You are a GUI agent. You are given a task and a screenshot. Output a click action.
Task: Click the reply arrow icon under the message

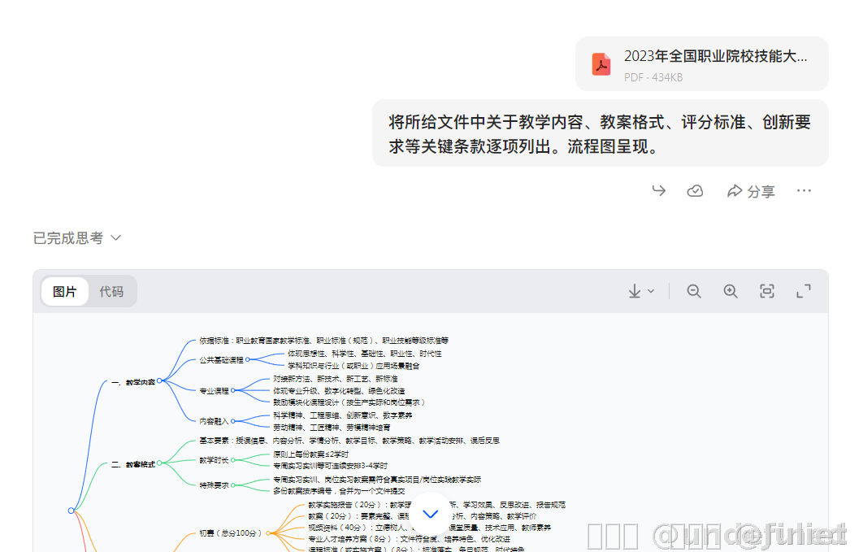click(659, 190)
